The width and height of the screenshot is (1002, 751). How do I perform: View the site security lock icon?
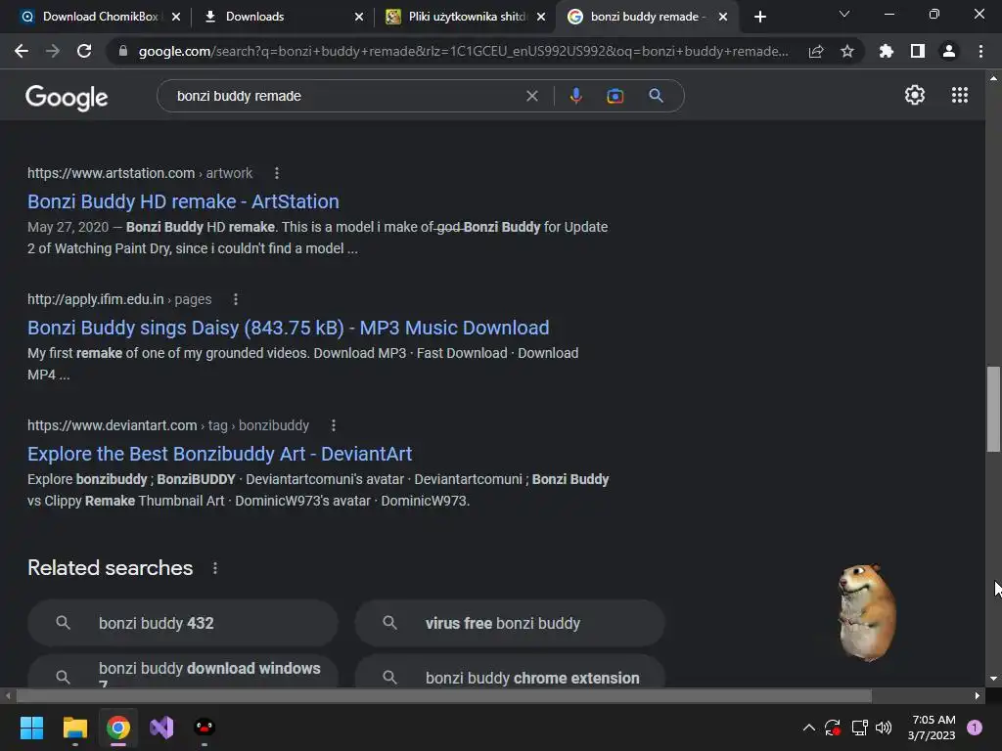click(122, 51)
